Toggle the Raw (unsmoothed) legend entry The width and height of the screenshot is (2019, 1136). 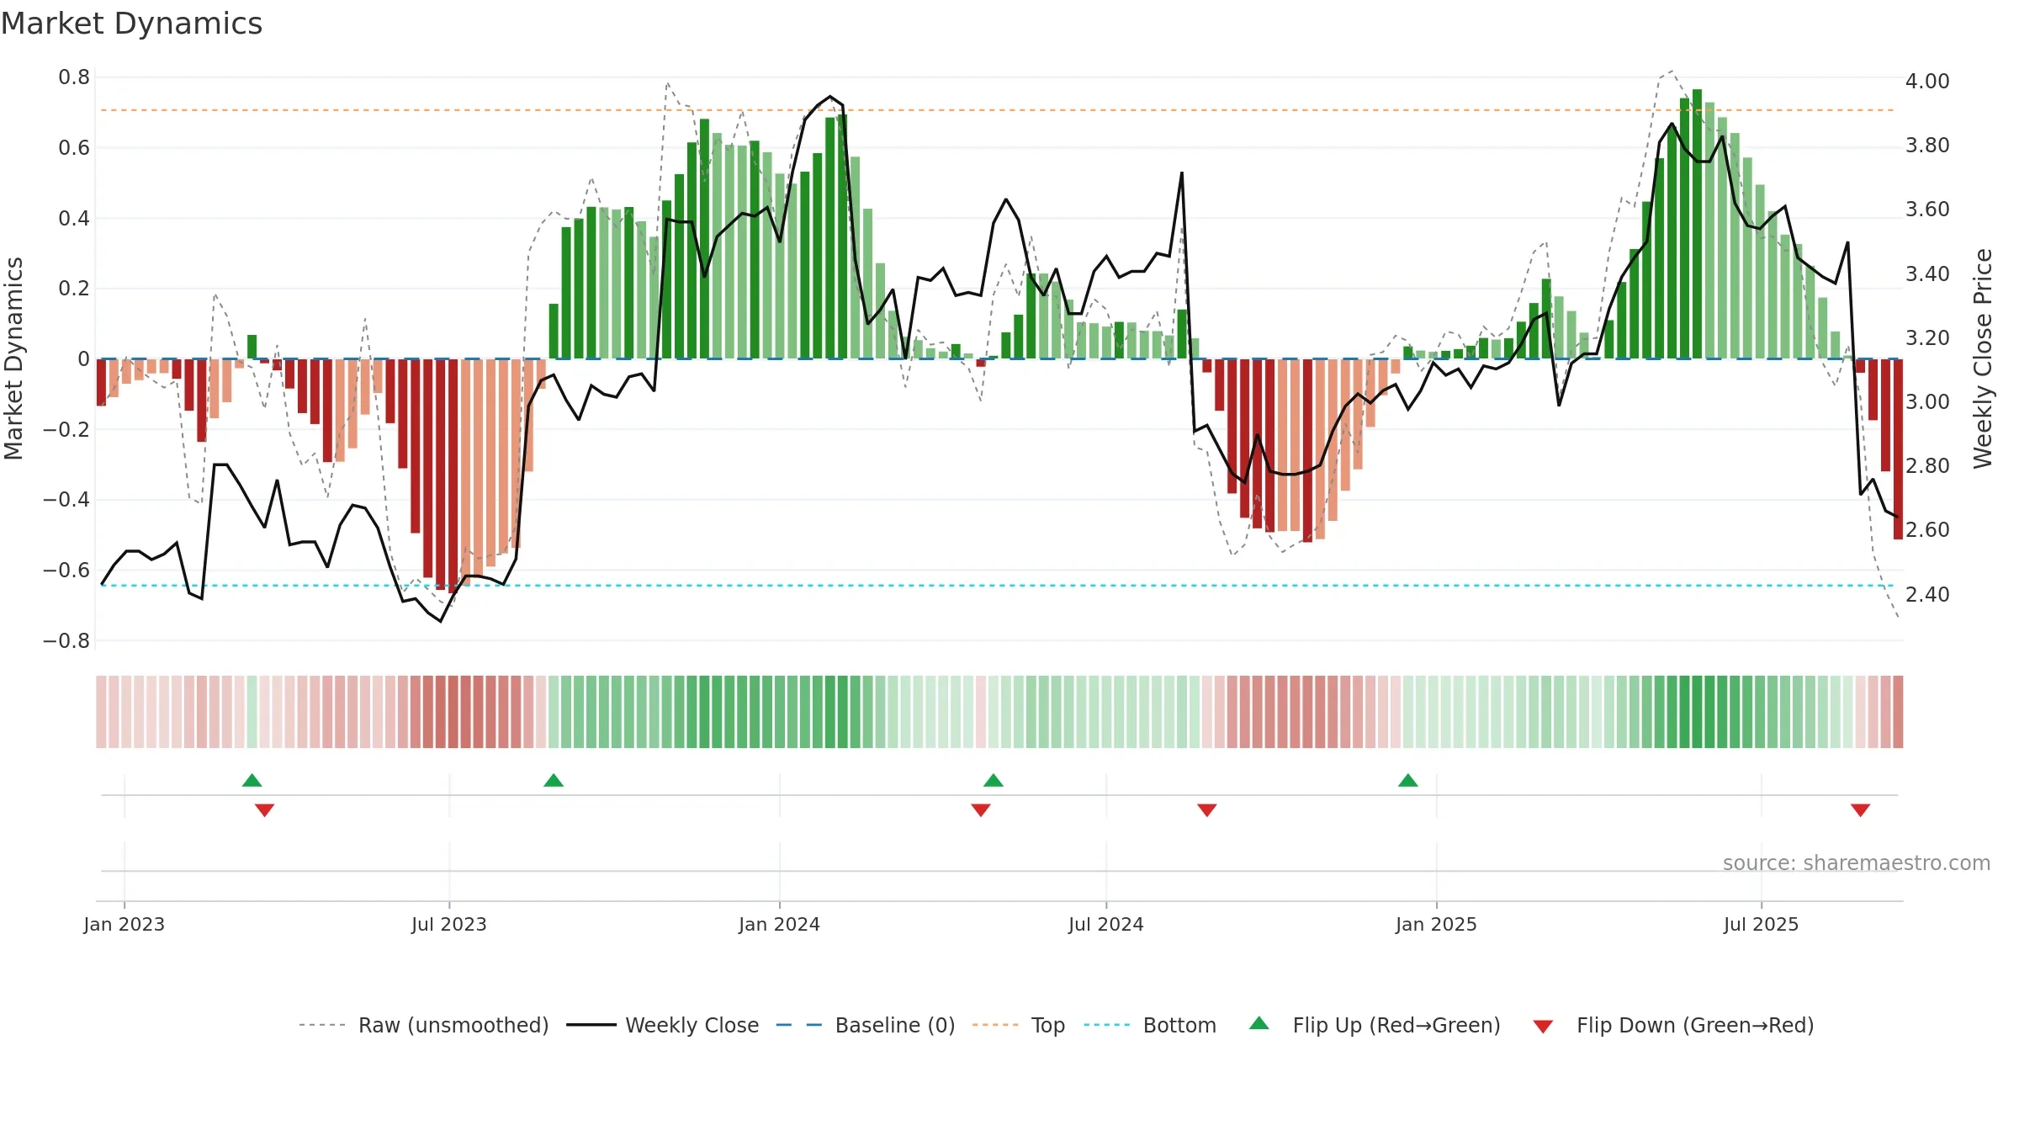point(424,1025)
